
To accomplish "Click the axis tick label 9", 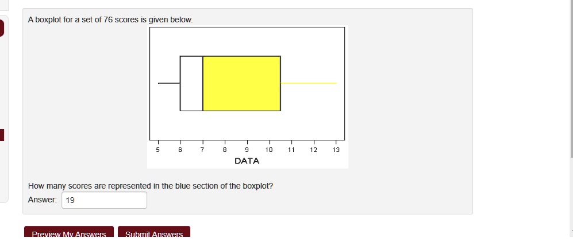I will 247,150.
